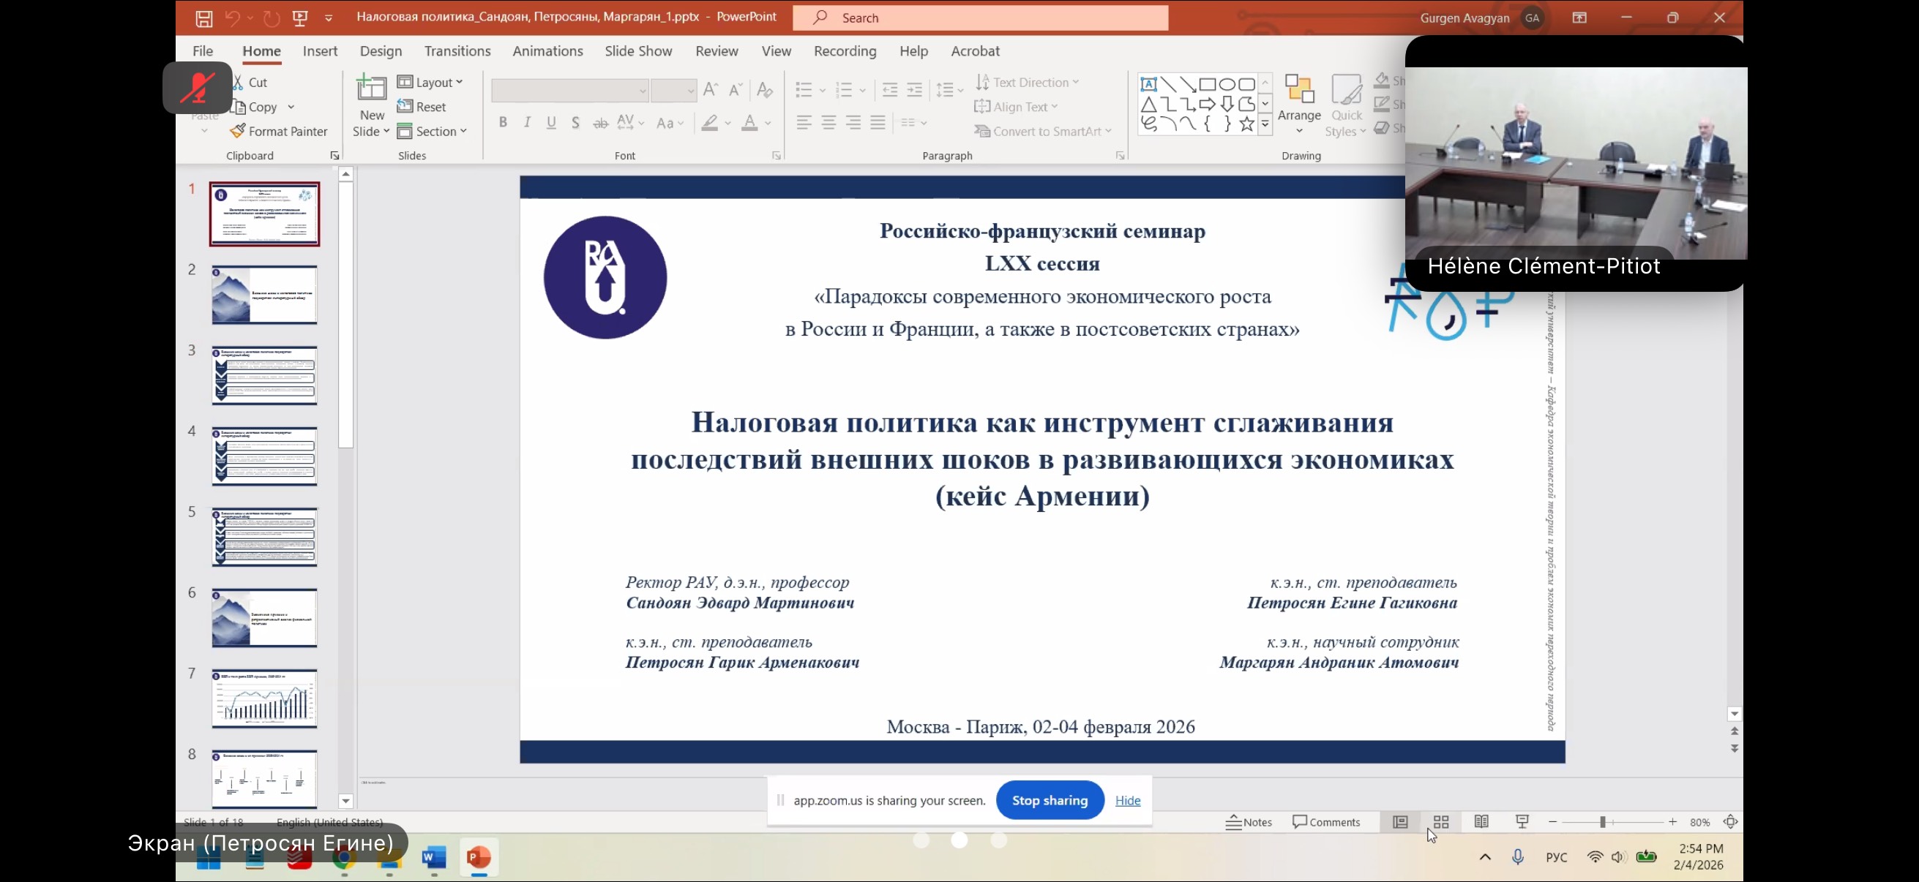This screenshot has width=1919, height=882.
Task: Click the zoom slider in status bar
Action: [1602, 822]
